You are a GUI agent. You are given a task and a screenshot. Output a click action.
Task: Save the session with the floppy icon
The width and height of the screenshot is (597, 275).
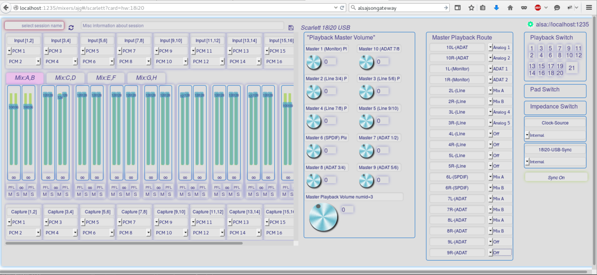pos(291,28)
